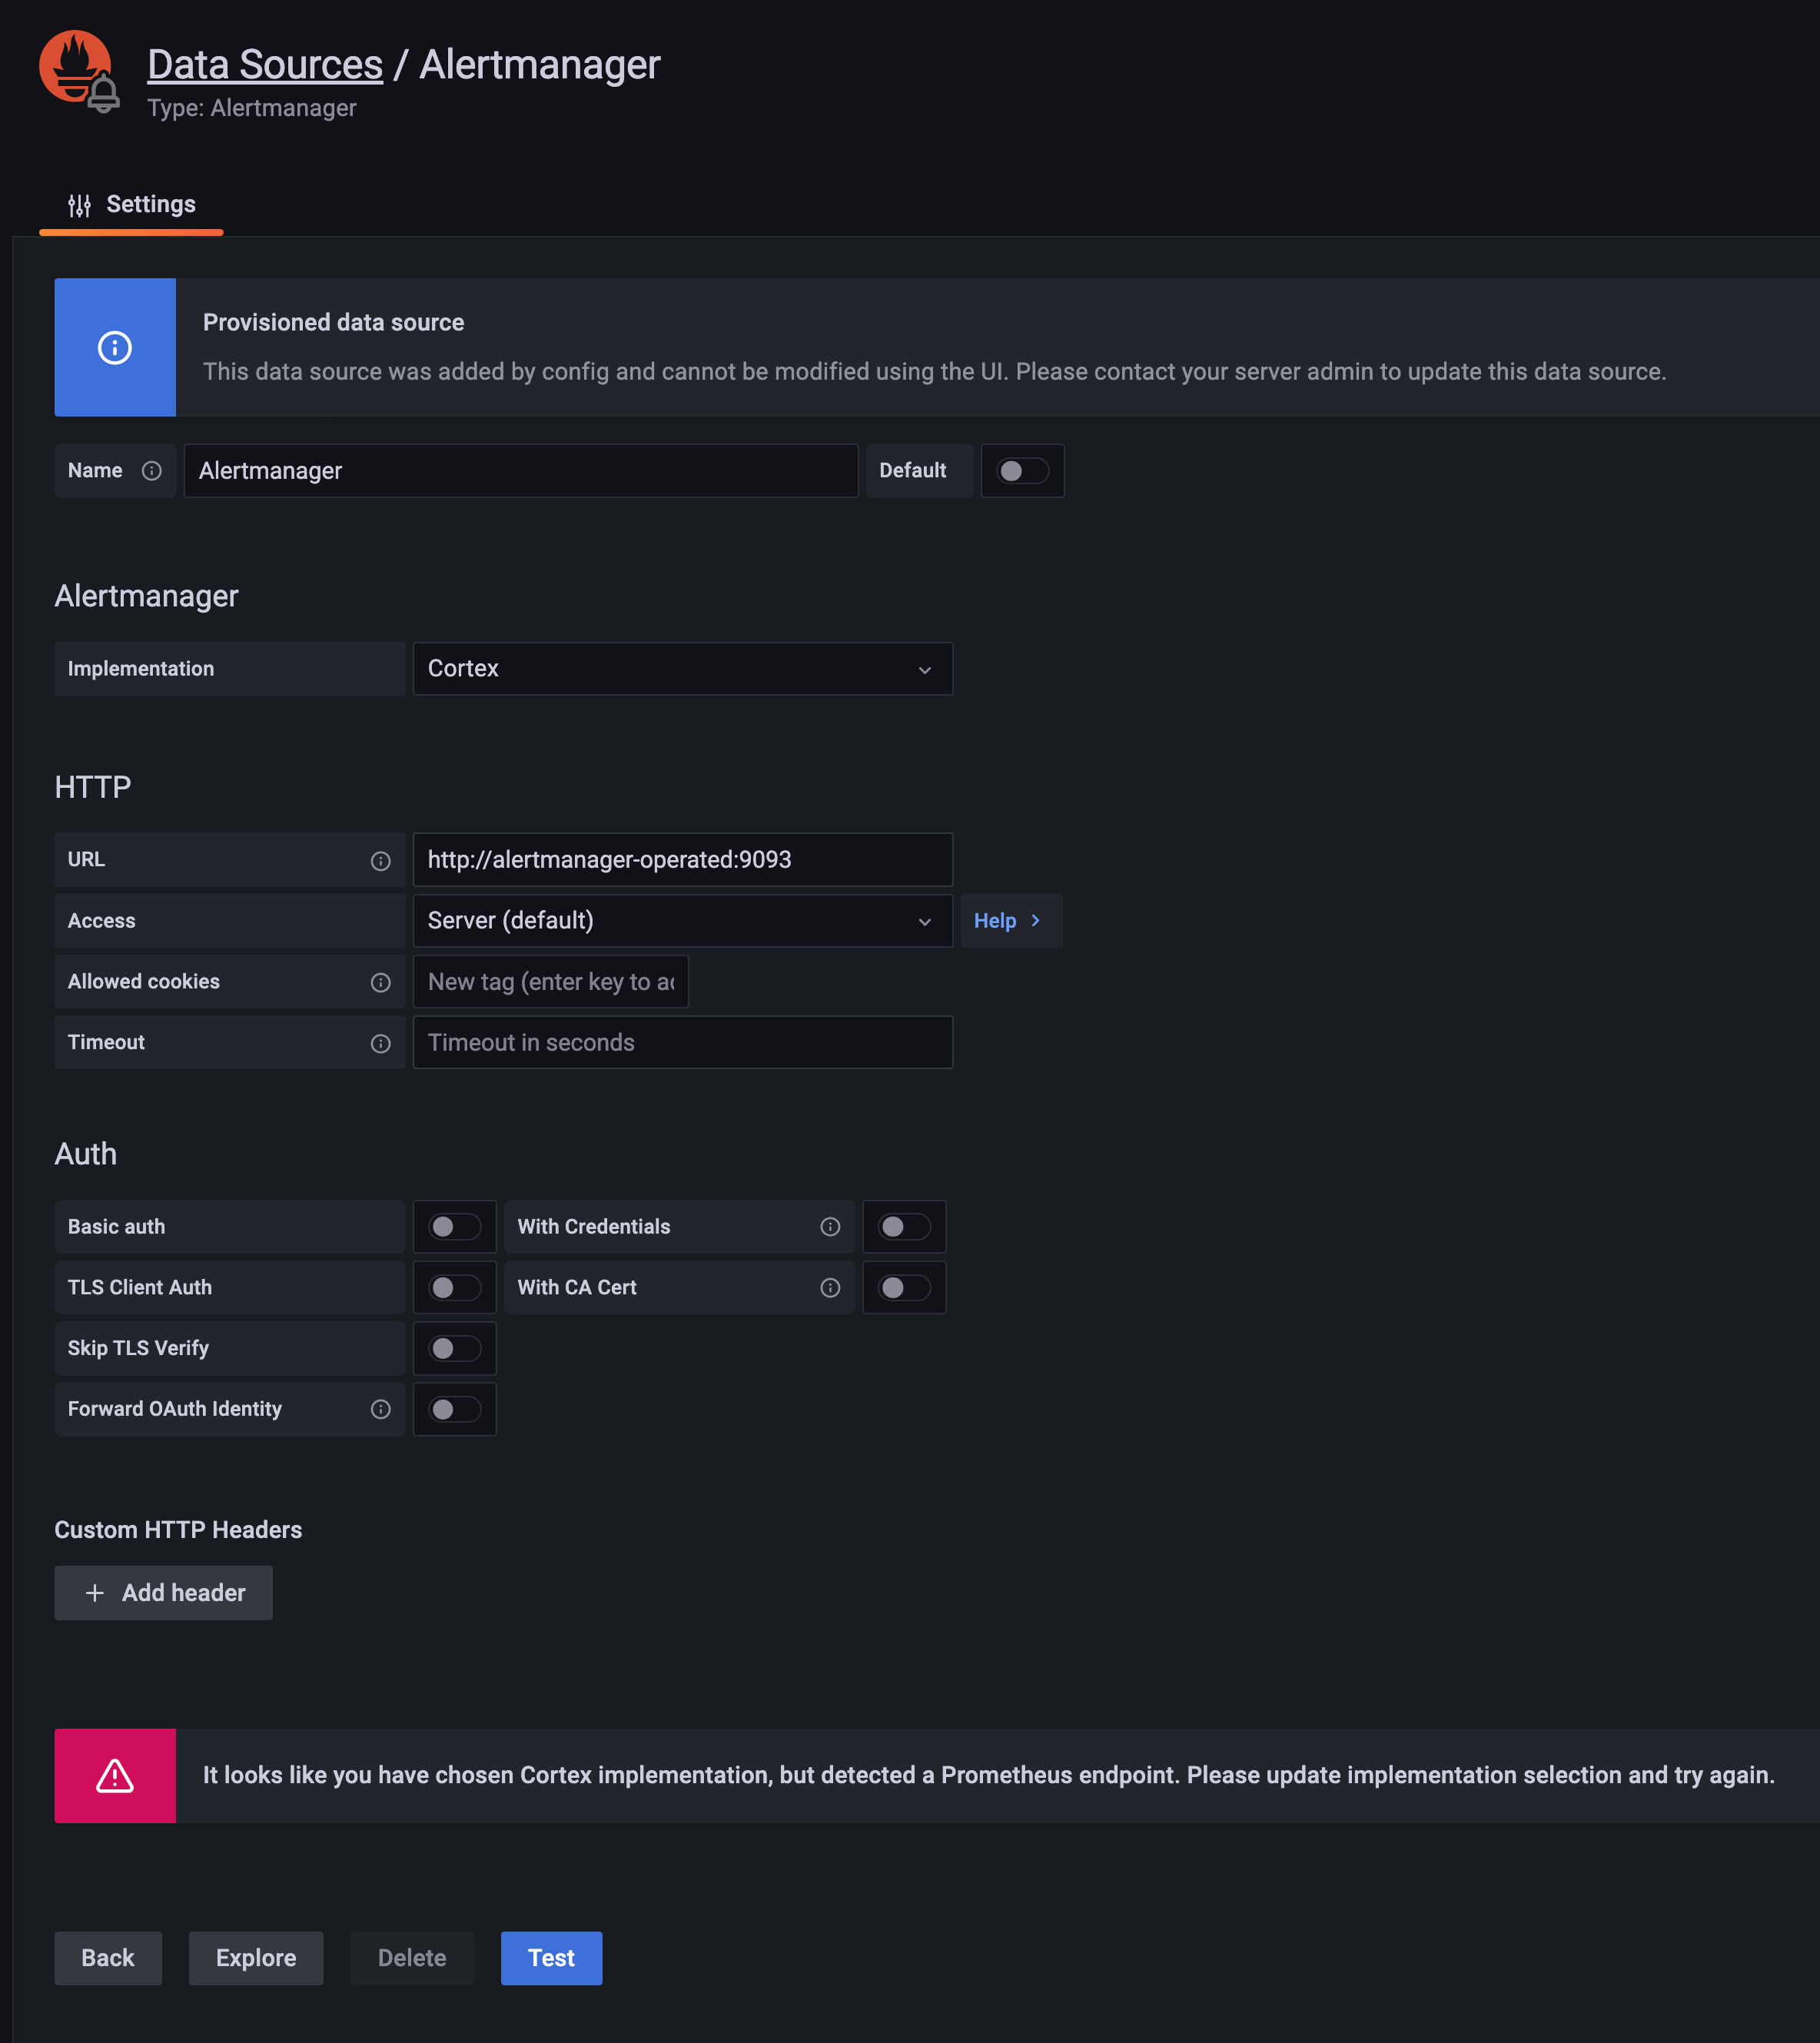Click the URL field info icon
Screen dimensions: 1820x2043
pos(380,861)
